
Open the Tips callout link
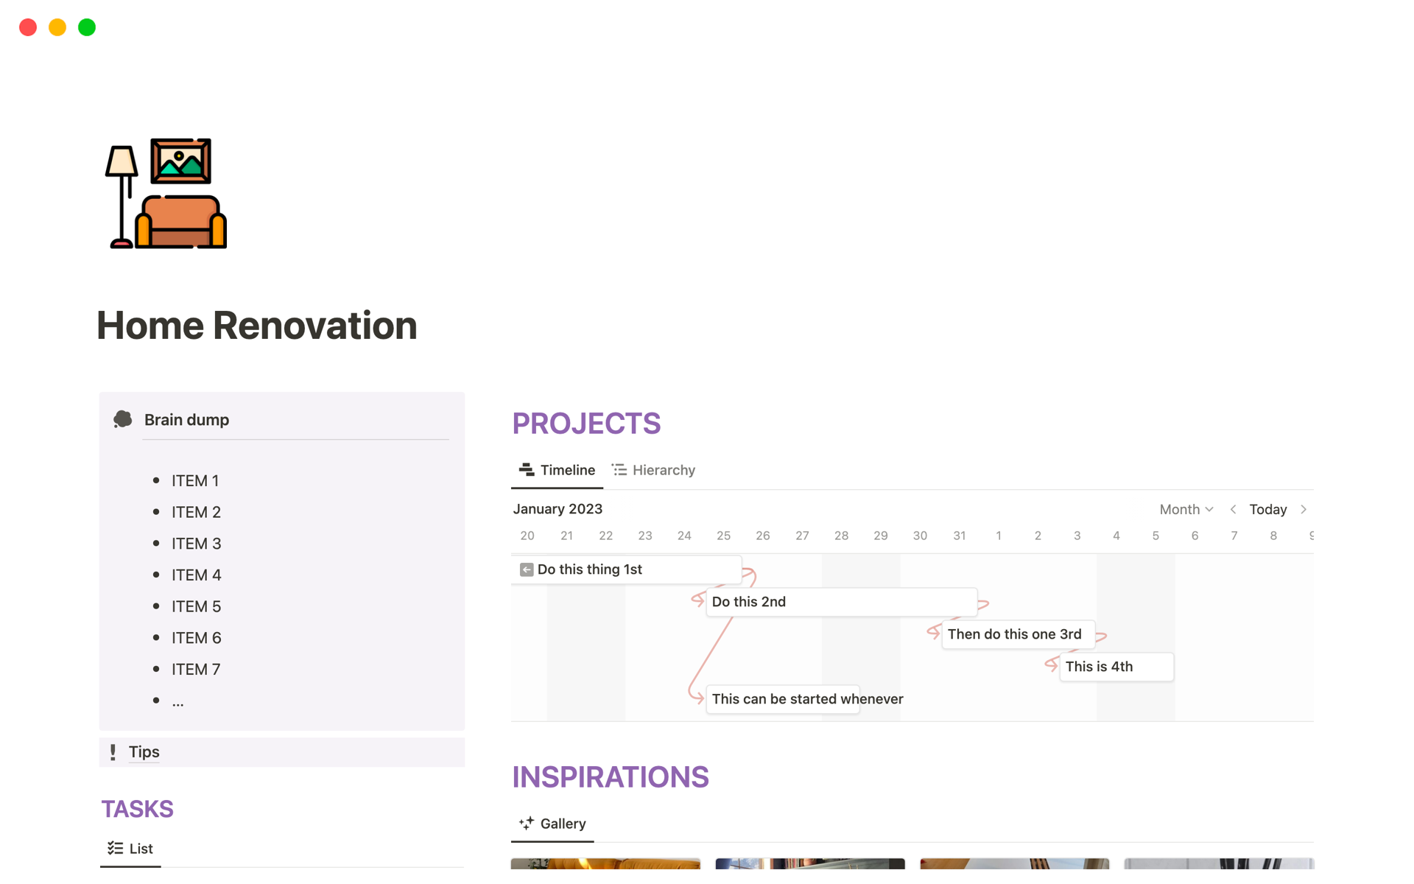coord(144,752)
